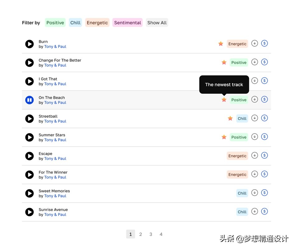The height and width of the screenshot is (249, 295).
Task: Click the price icon next to Summer Stars
Action: pos(265,137)
